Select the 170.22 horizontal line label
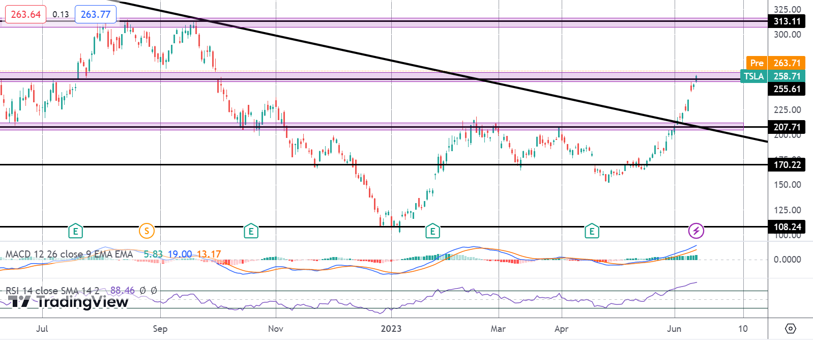The height and width of the screenshot is (340, 813). coord(787,164)
